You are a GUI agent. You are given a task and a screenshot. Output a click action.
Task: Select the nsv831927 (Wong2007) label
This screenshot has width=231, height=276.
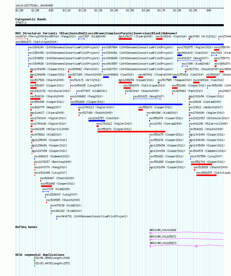[193, 58]
